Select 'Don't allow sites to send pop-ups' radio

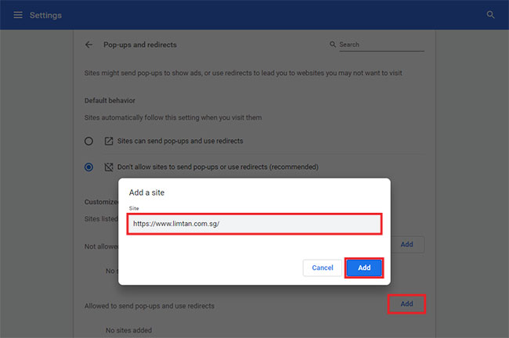tap(89, 167)
